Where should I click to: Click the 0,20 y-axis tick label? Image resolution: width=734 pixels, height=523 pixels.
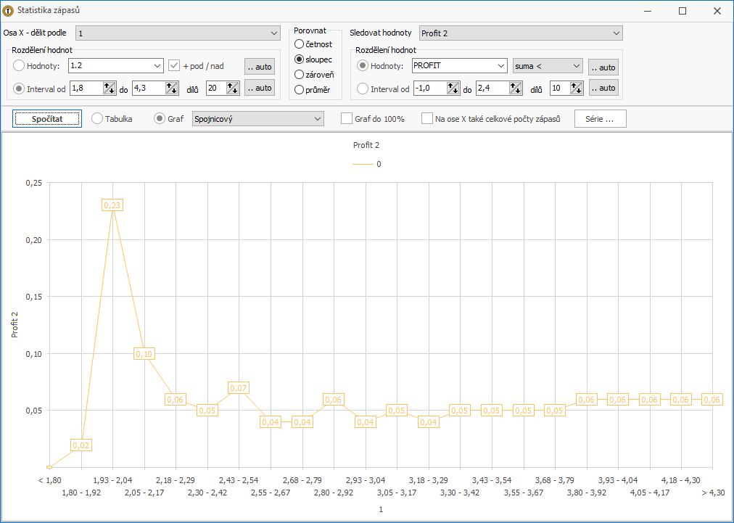pyautogui.click(x=33, y=240)
